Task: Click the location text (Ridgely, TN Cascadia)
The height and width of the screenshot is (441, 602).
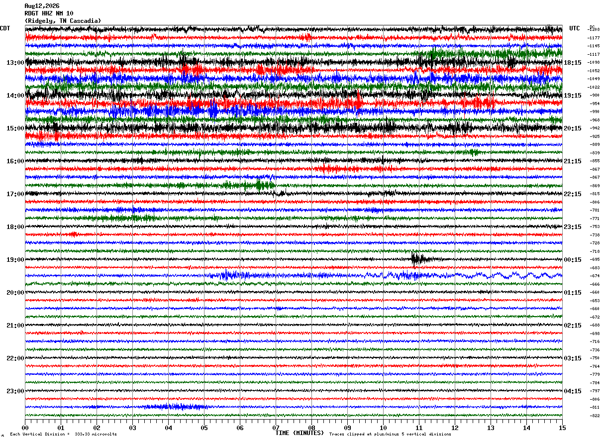Action: [63, 21]
